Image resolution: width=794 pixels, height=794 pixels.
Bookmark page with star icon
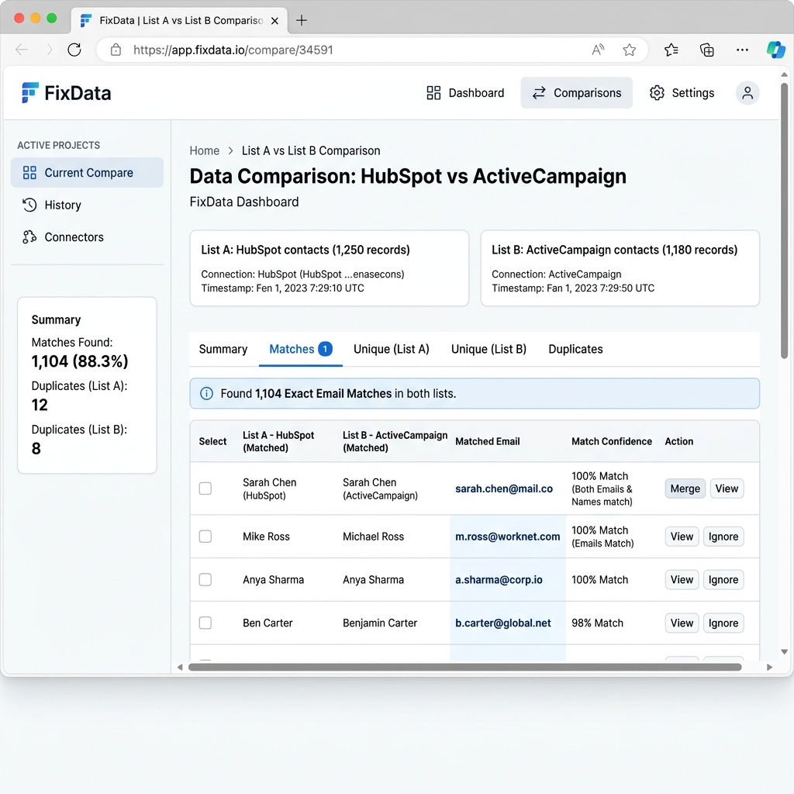pos(630,50)
